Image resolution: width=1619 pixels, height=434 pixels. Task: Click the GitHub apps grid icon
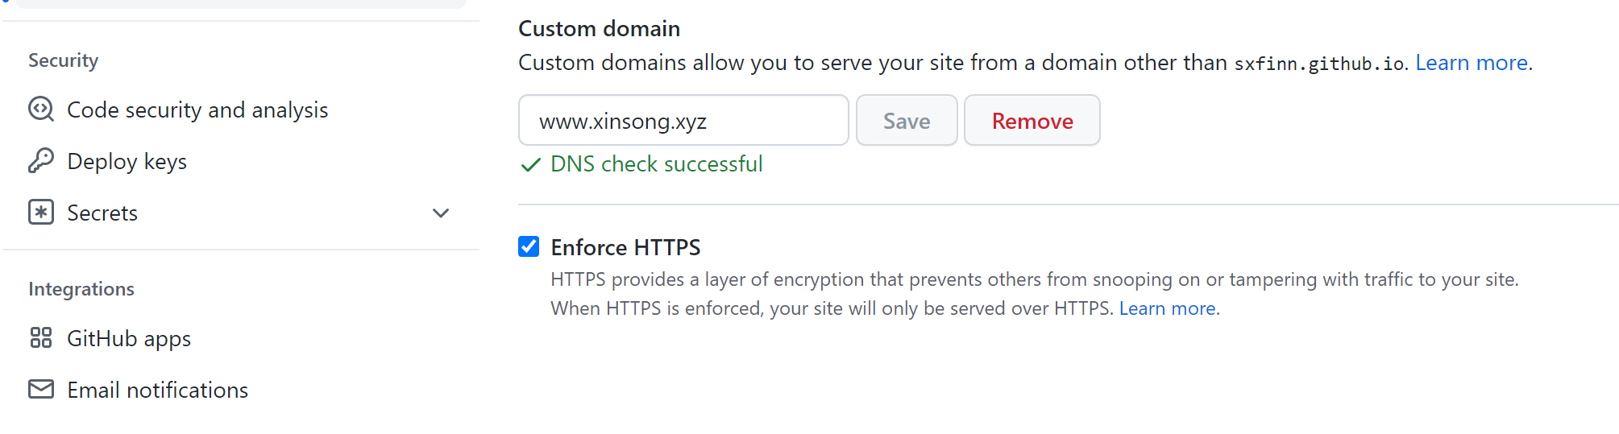[40, 338]
